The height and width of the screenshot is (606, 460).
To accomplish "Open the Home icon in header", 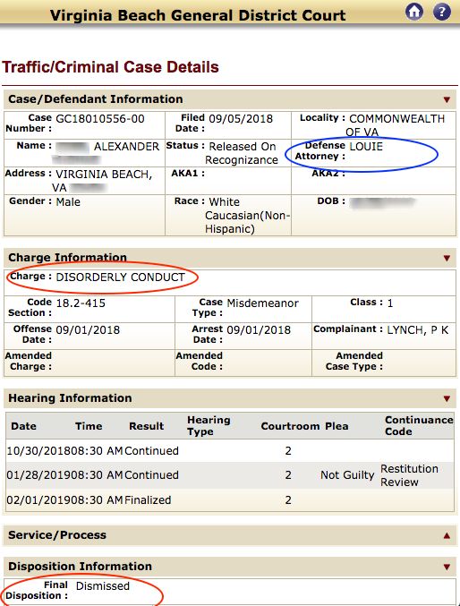I will (x=414, y=12).
